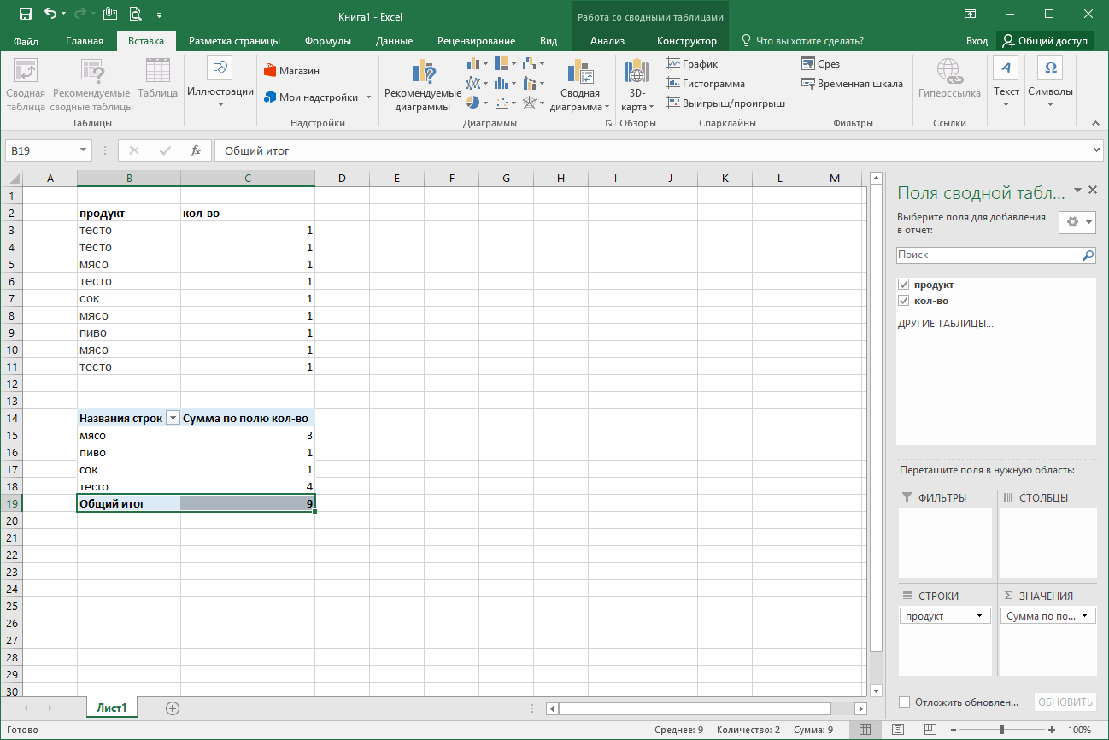Open the продукт field dropdown in Rows area
This screenshot has height=740, width=1109.
tap(979, 616)
